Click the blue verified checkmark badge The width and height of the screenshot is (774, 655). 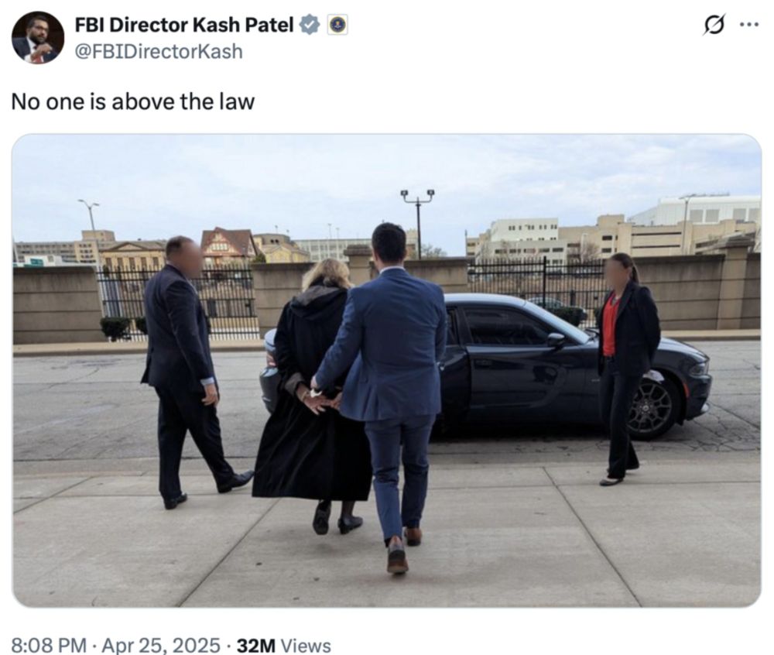(x=310, y=25)
